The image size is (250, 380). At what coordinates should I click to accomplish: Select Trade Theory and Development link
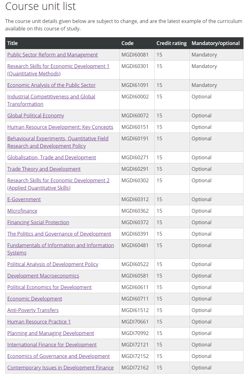[44, 169]
